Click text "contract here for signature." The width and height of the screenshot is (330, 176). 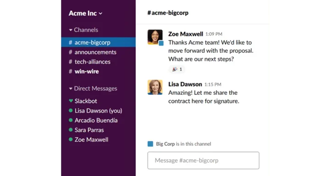coord(203,101)
